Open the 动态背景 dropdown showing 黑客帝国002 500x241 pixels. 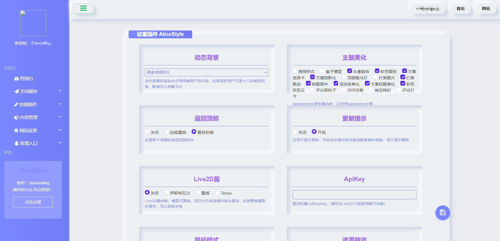click(207, 72)
